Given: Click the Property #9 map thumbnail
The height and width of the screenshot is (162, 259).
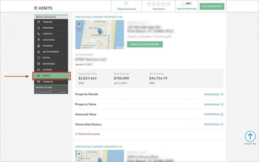Looking at the screenshot, I should pyautogui.click(x=100, y=156).
